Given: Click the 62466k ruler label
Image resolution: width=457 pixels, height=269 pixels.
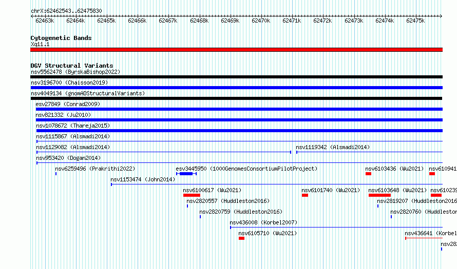Looking at the screenshot, I should click(x=137, y=20).
